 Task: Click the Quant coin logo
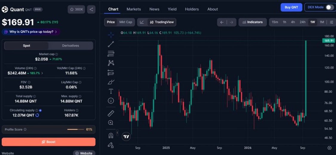point(5,10)
